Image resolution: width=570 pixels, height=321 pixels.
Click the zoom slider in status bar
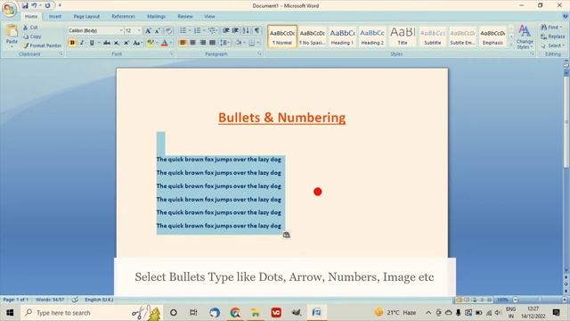pos(540,300)
